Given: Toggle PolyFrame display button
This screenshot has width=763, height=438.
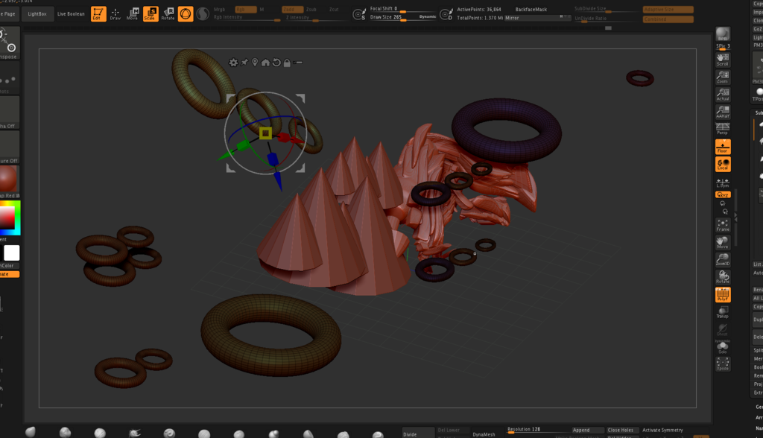Looking at the screenshot, I should click(x=723, y=294).
